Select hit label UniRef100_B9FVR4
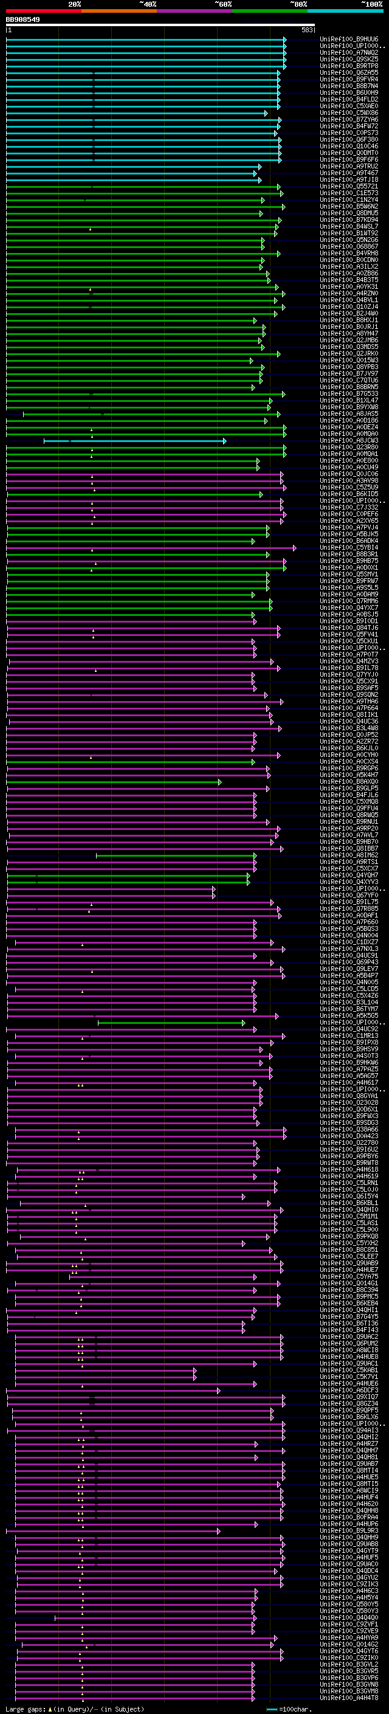The height and width of the screenshot is (1714, 389). 349,79
